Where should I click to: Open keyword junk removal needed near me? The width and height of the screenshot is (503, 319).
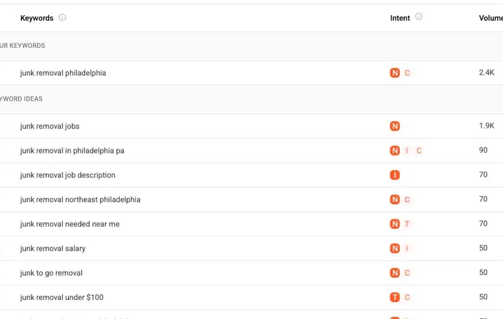70,224
